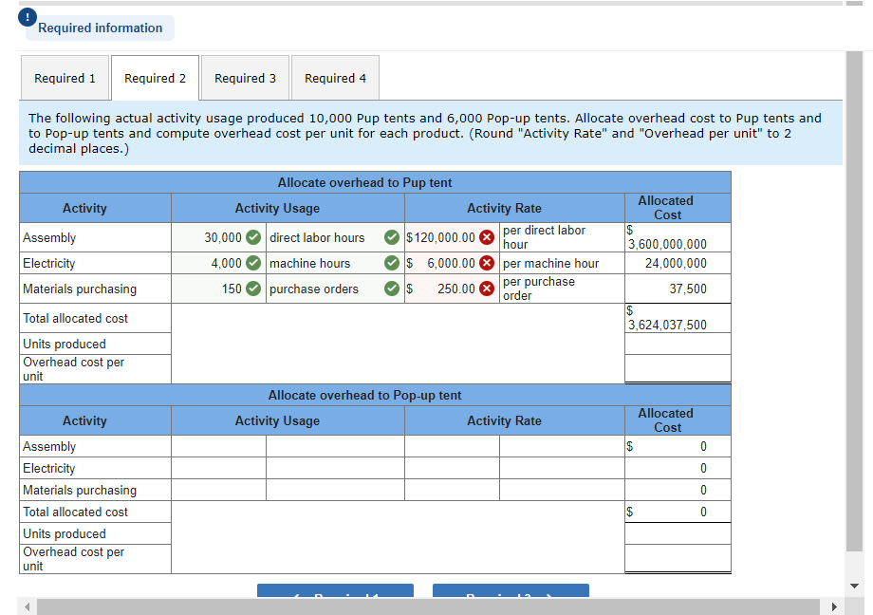Screen dimensions: 873x615
Task: Click Pop-up Materials purchasing usage unit dropdown
Action: click(x=335, y=490)
